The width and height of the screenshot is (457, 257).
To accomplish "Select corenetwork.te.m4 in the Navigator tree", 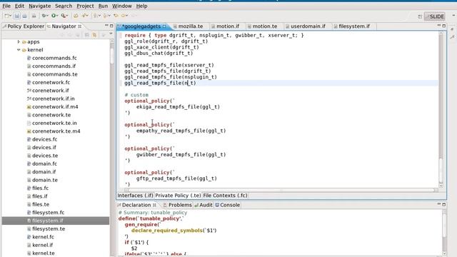I will pyautogui.click(x=56, y=131).
